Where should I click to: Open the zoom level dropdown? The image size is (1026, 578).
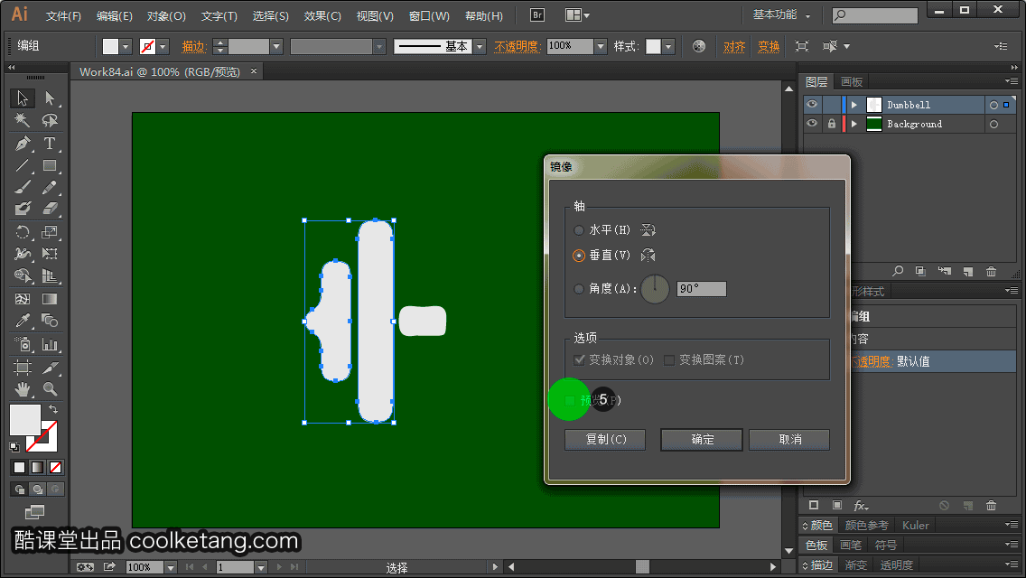tap(170, 567)
